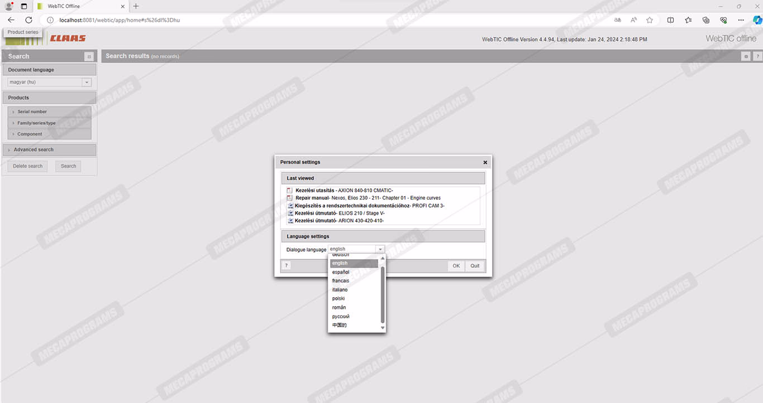Choose polski in the language list
The height and width of the screenshot is (403, 763).
338,299
